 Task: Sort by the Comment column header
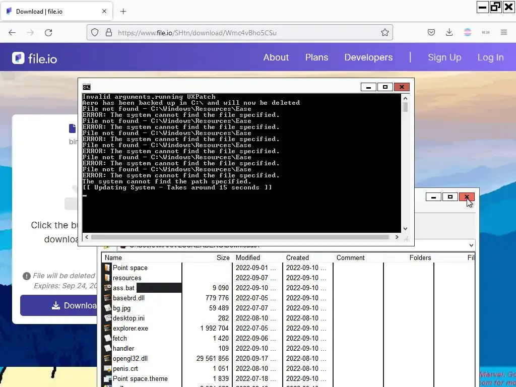(x=358, y=257)
